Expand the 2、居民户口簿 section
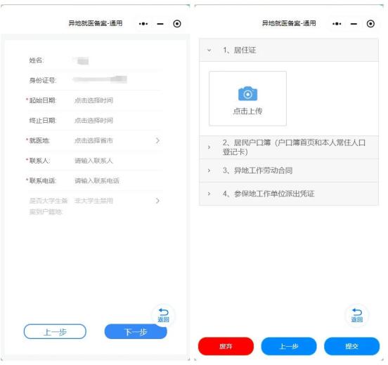Screen dimensions: 388x365 pyautogui.click(x=288, y=147)
